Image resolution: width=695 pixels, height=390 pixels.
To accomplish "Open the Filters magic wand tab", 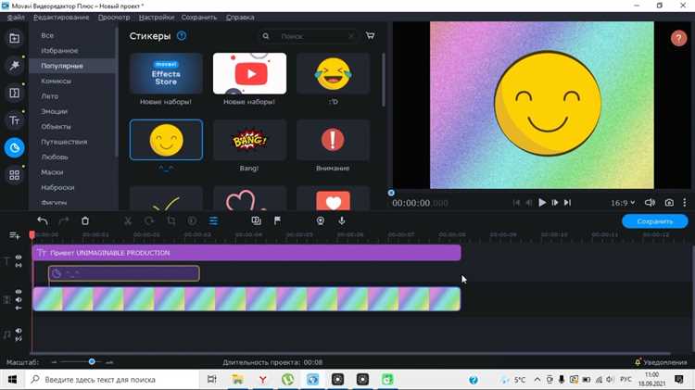I will pos(14,66).
